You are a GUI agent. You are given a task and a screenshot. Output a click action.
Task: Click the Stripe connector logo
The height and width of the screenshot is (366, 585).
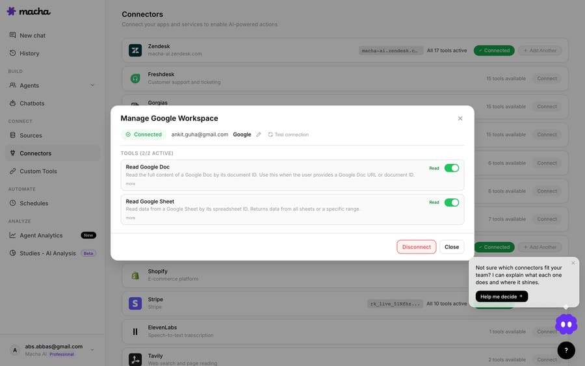point(135,304)
